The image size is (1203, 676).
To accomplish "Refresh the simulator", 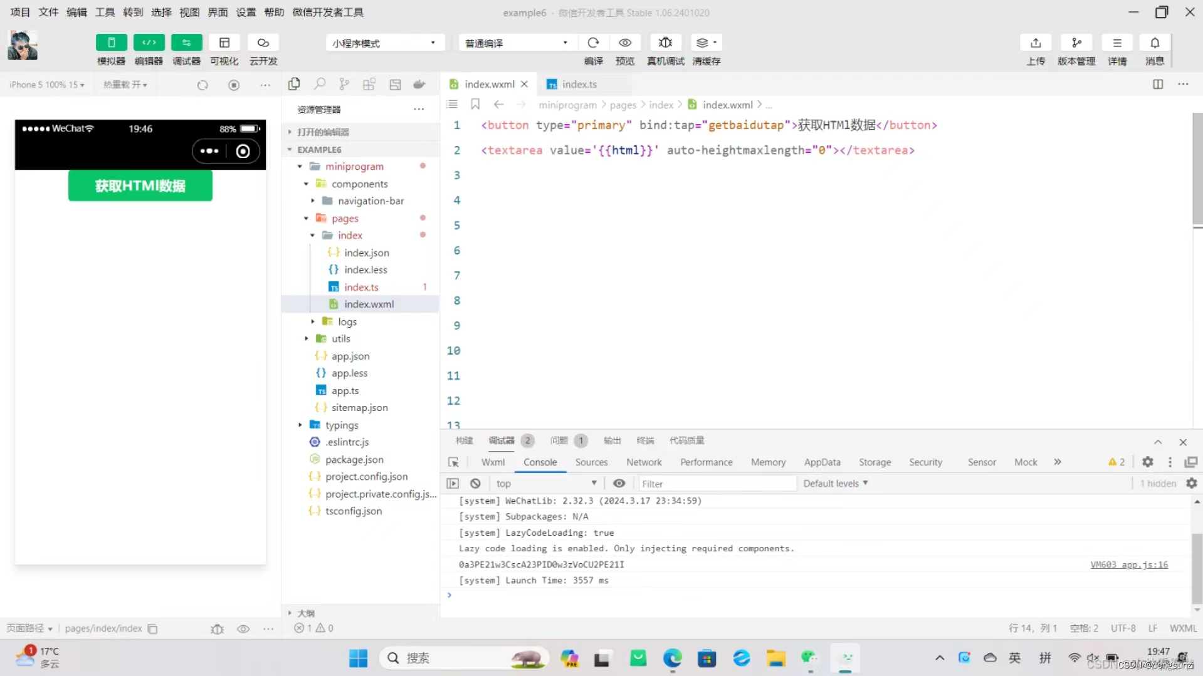I will tap(202, 85).
